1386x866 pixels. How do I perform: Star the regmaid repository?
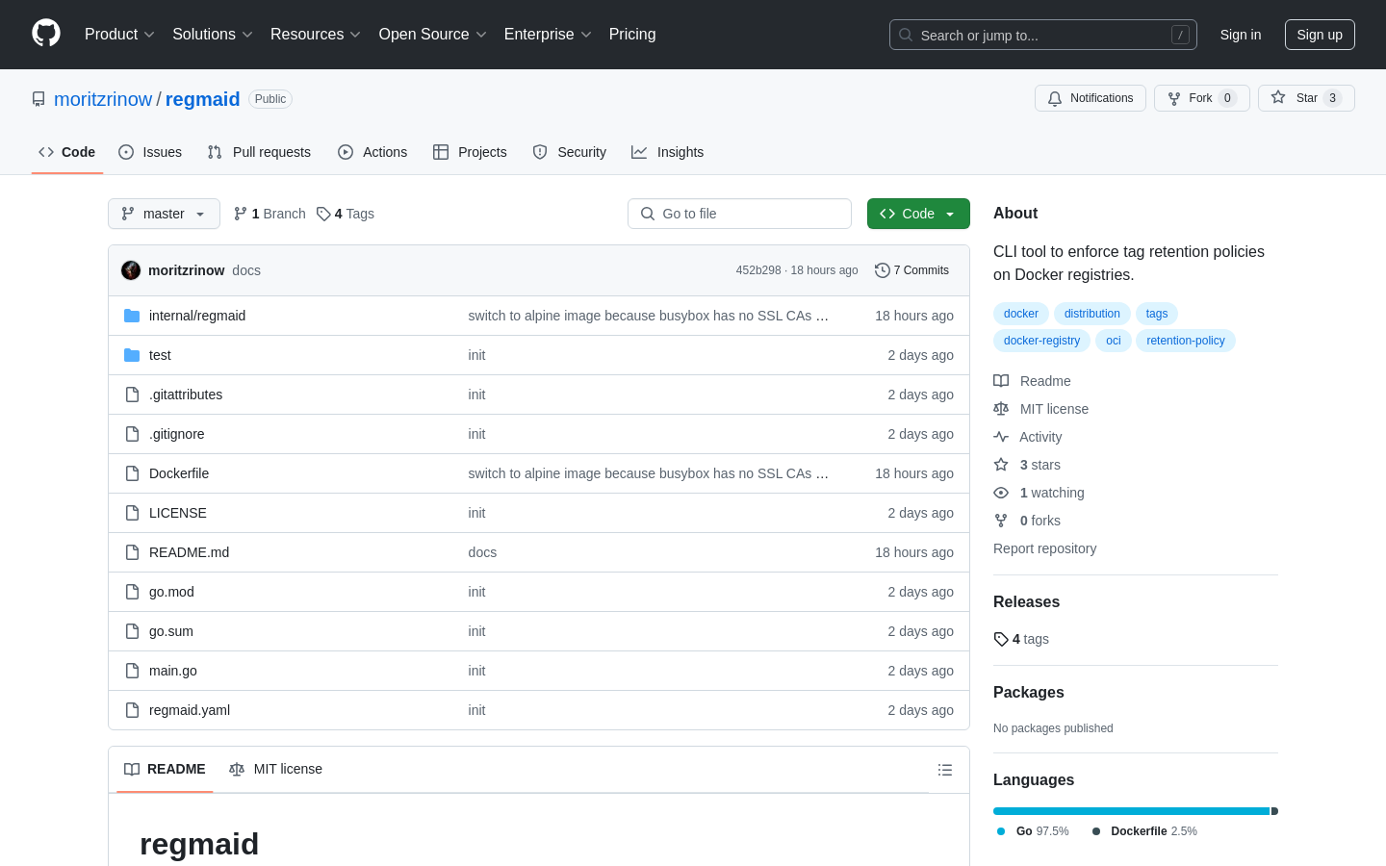1306,98
